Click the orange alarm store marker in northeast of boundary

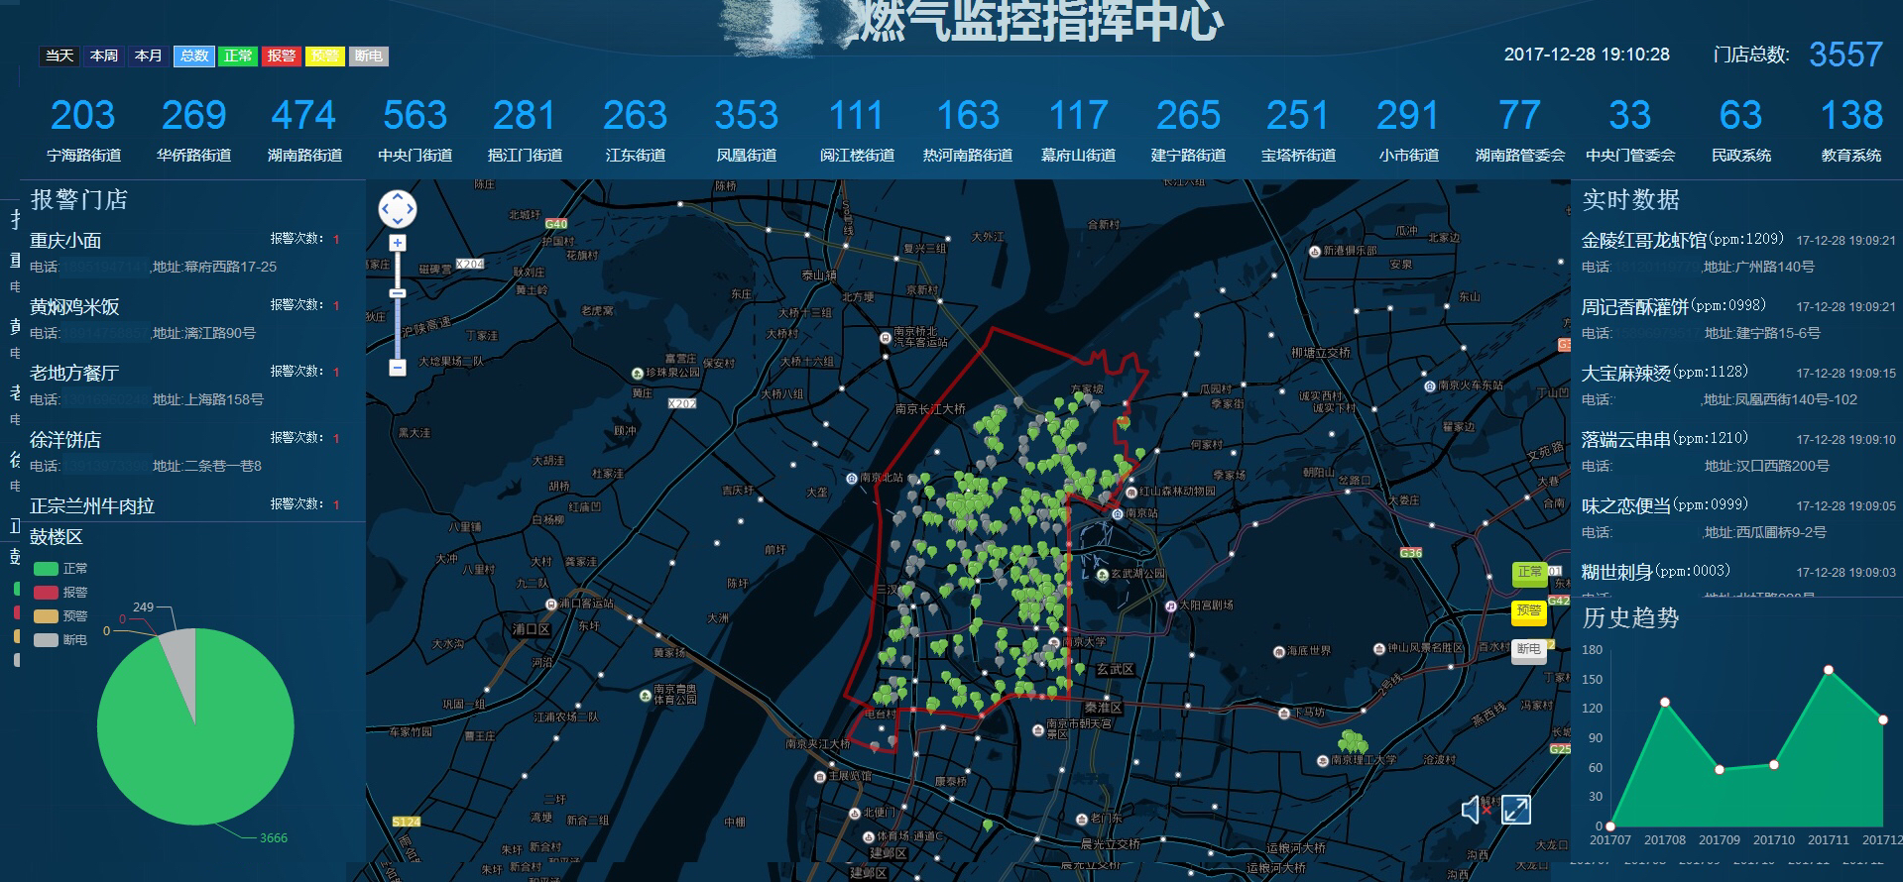tap(1124, 424)
